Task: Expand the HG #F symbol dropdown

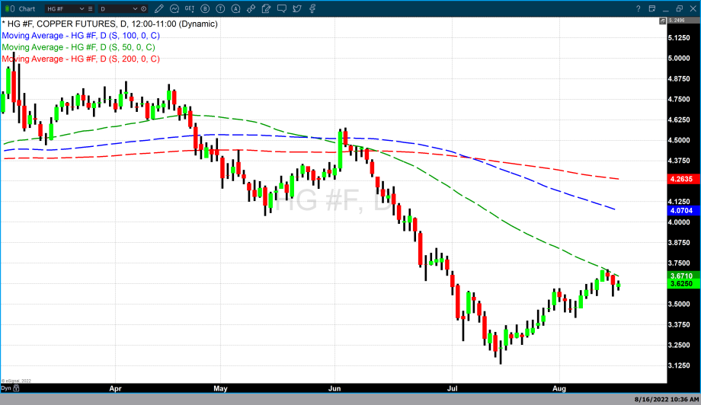Action: (82, 8)
